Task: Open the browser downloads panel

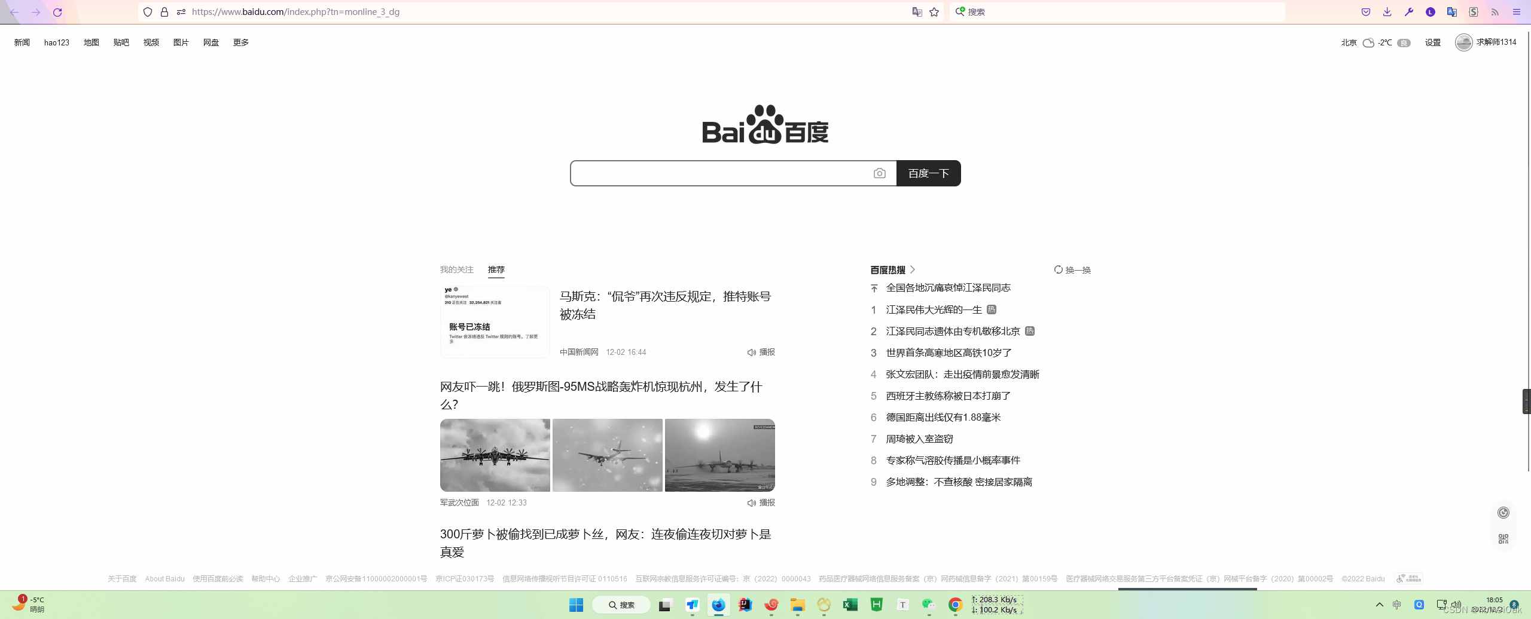Action: click(1387, 12)
